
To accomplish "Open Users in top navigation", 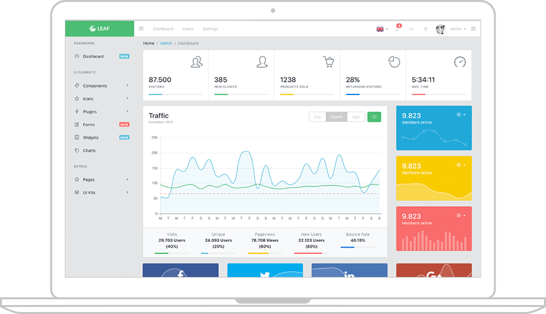I will coord(188,29).
